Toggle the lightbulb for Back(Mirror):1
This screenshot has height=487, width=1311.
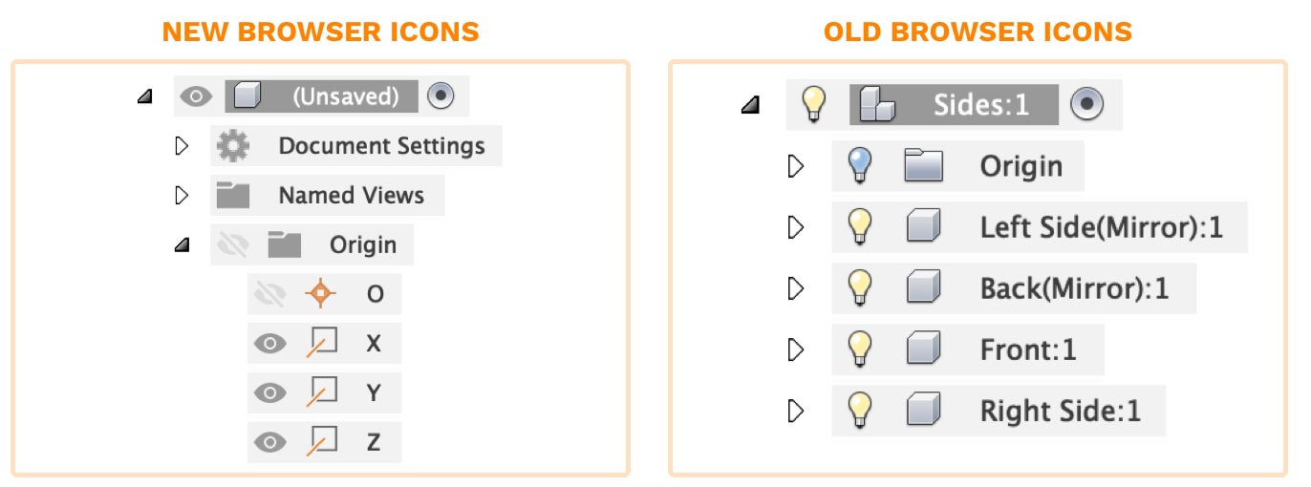click(x=861, y=288)
